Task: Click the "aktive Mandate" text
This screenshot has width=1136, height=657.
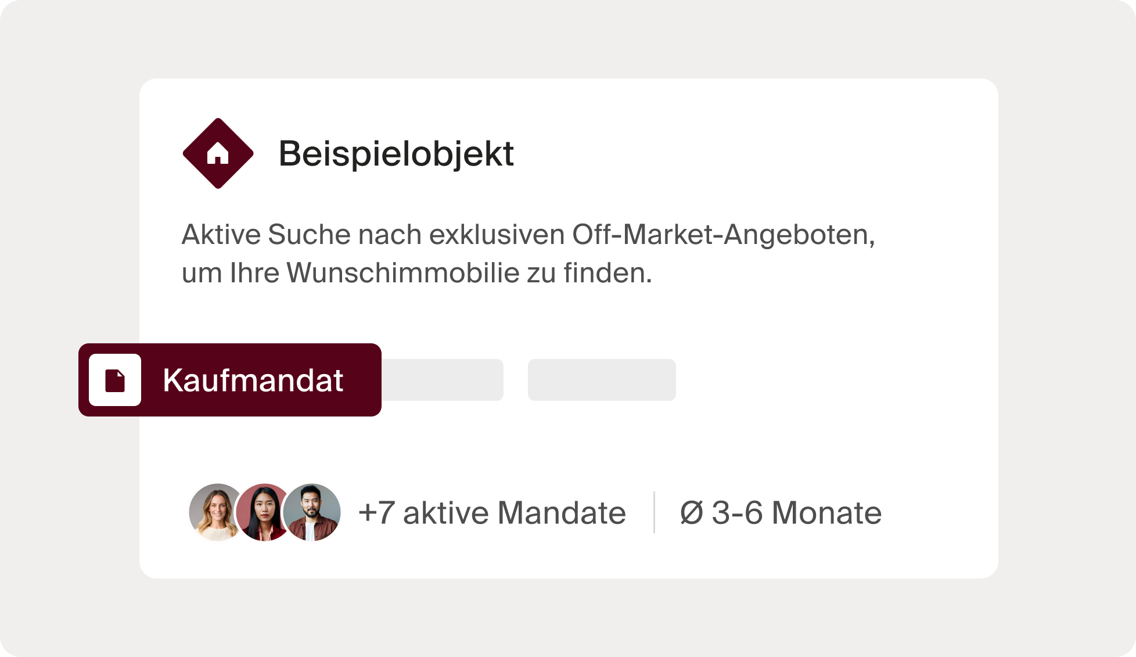Action: pos(514,513)
